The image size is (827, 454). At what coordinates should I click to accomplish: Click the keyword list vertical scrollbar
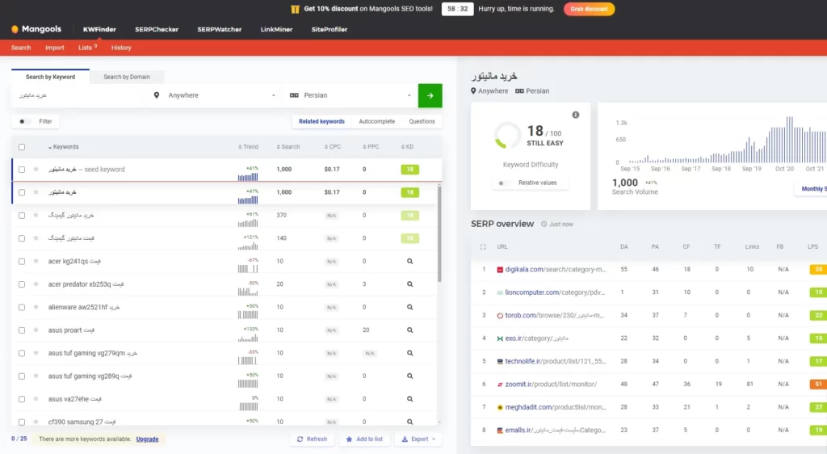point(439,233)
